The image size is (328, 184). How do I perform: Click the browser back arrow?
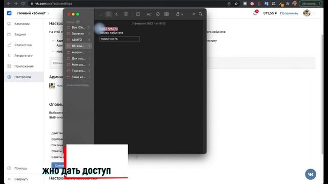[9, 4]
